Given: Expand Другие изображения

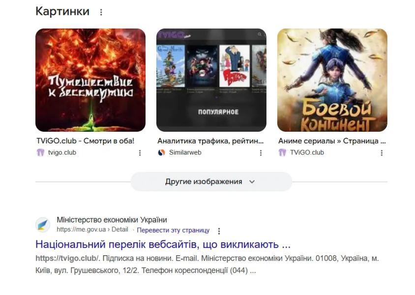Looking at the screenshot, I should [211, 182].
